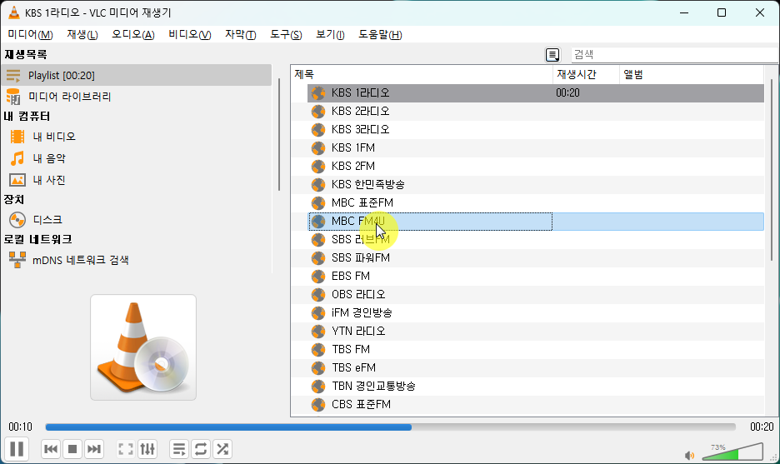This screenshot has height=464, width=780.
Task: Select TBS eFM playlist row
Action: point(536,367)
